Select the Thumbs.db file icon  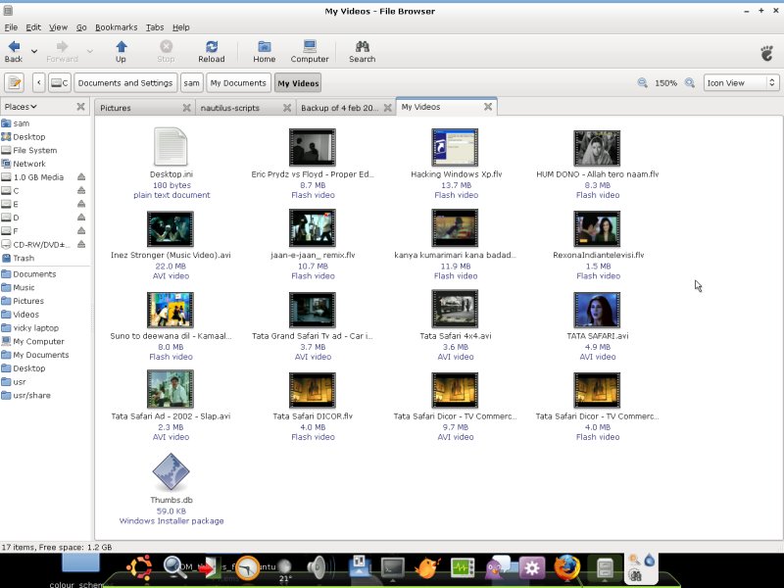pyautogui.click(x=171, y=471)
